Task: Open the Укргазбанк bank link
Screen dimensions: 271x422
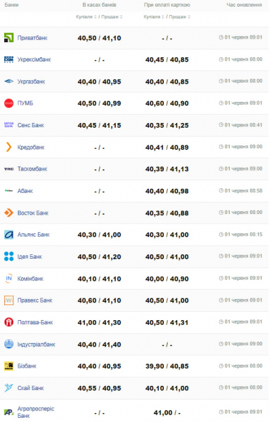Action: click(31, 81)
